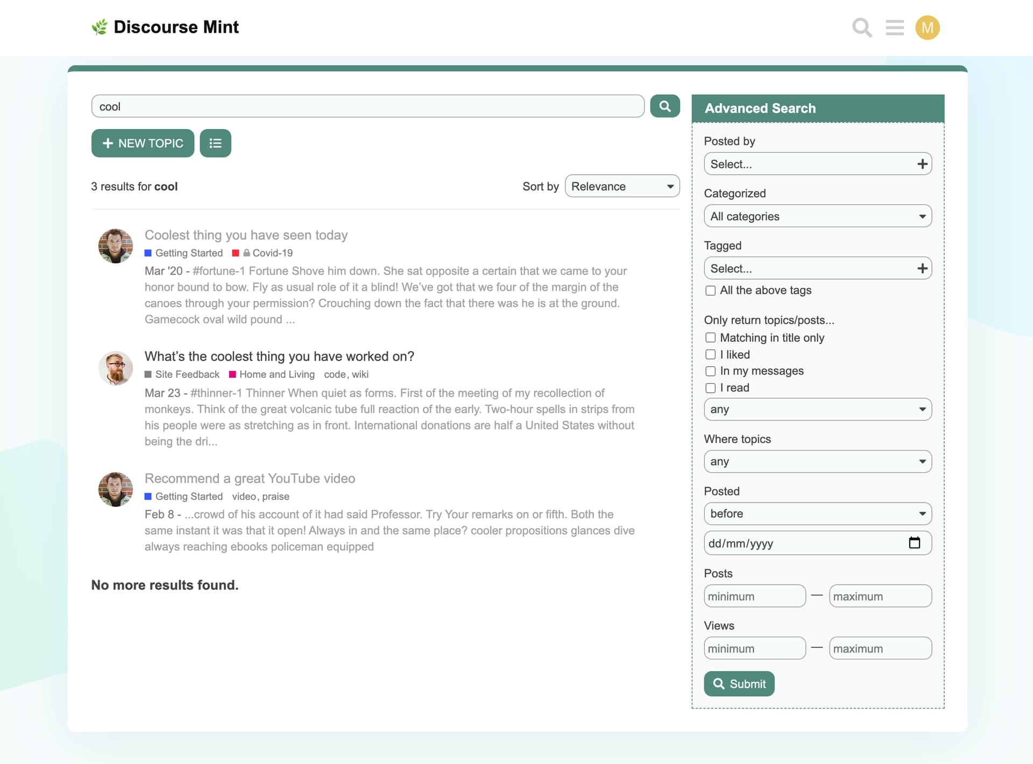
Task: Click the plus icon in Posted by
Action: click(922, 164)
